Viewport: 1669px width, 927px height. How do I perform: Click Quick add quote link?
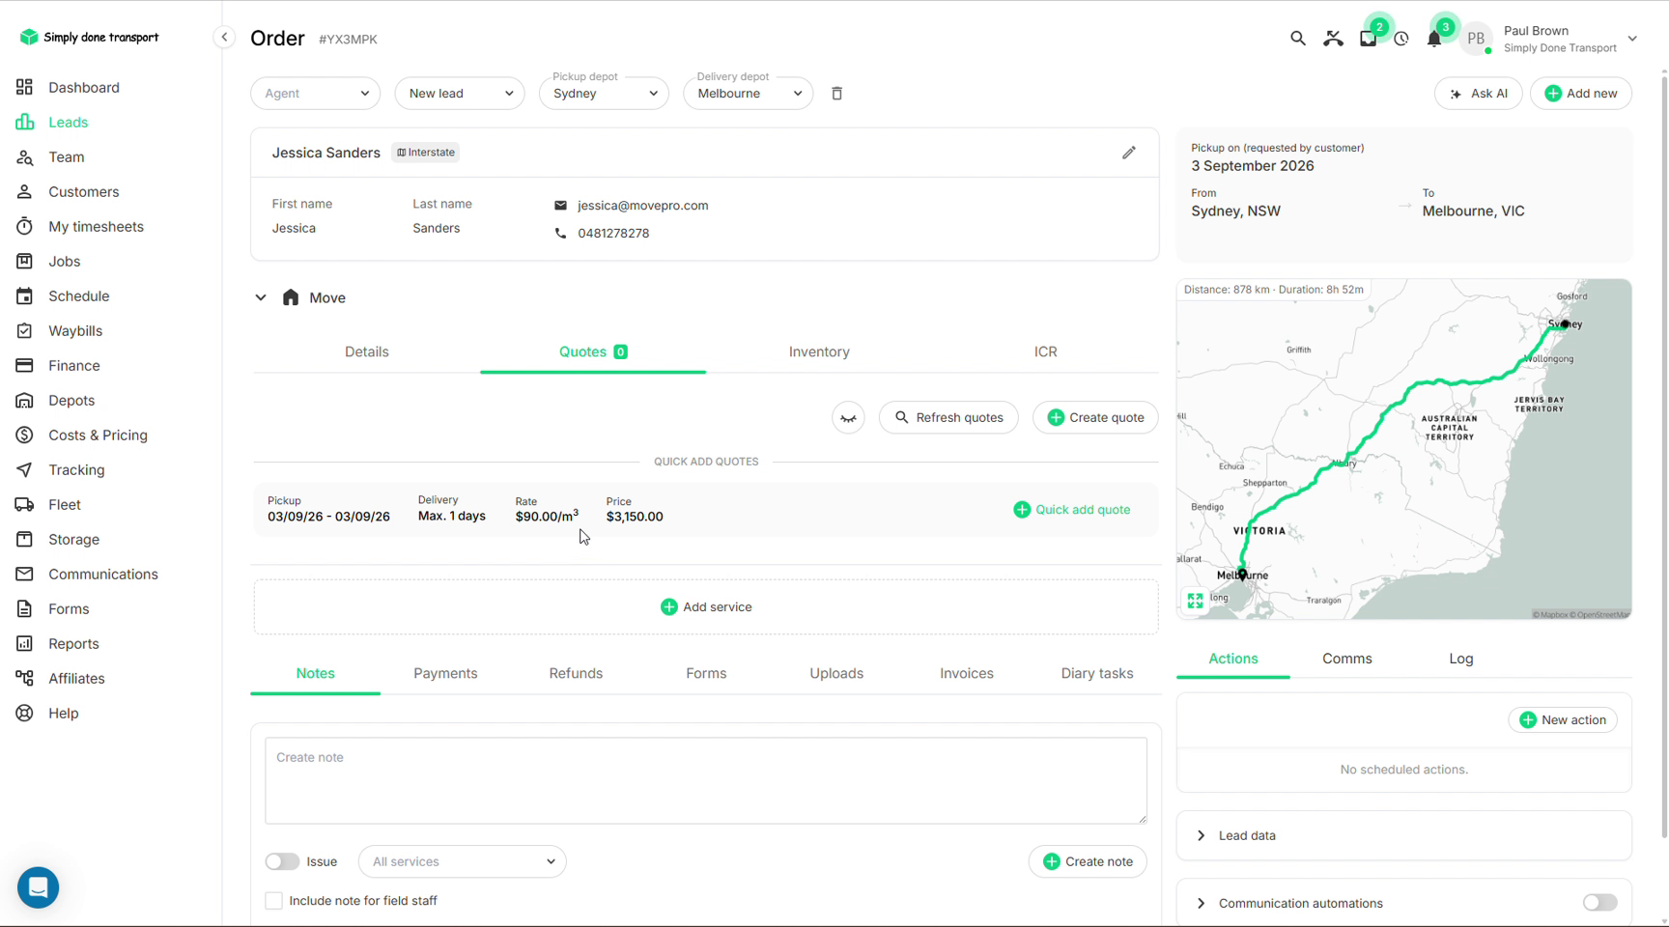tap(1071, 510)
